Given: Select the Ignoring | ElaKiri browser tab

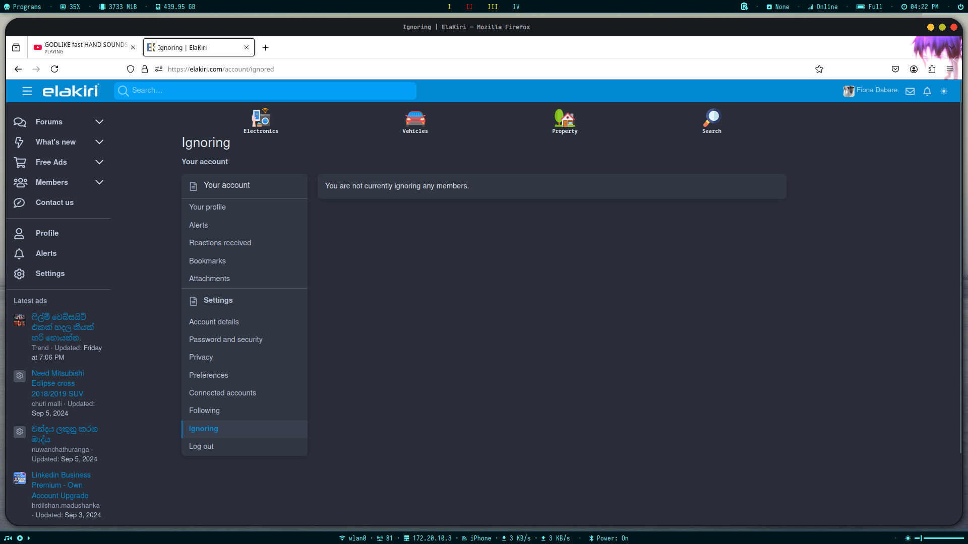Looking at the screenshot, I should 199,47.
